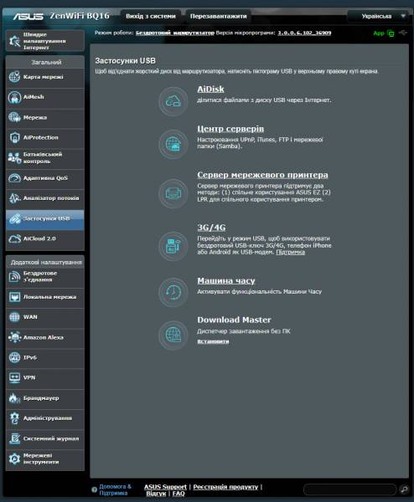Viewport: 414px width, 502px height.
Task: Open the Центр серверів link
Action: (230, 129)
